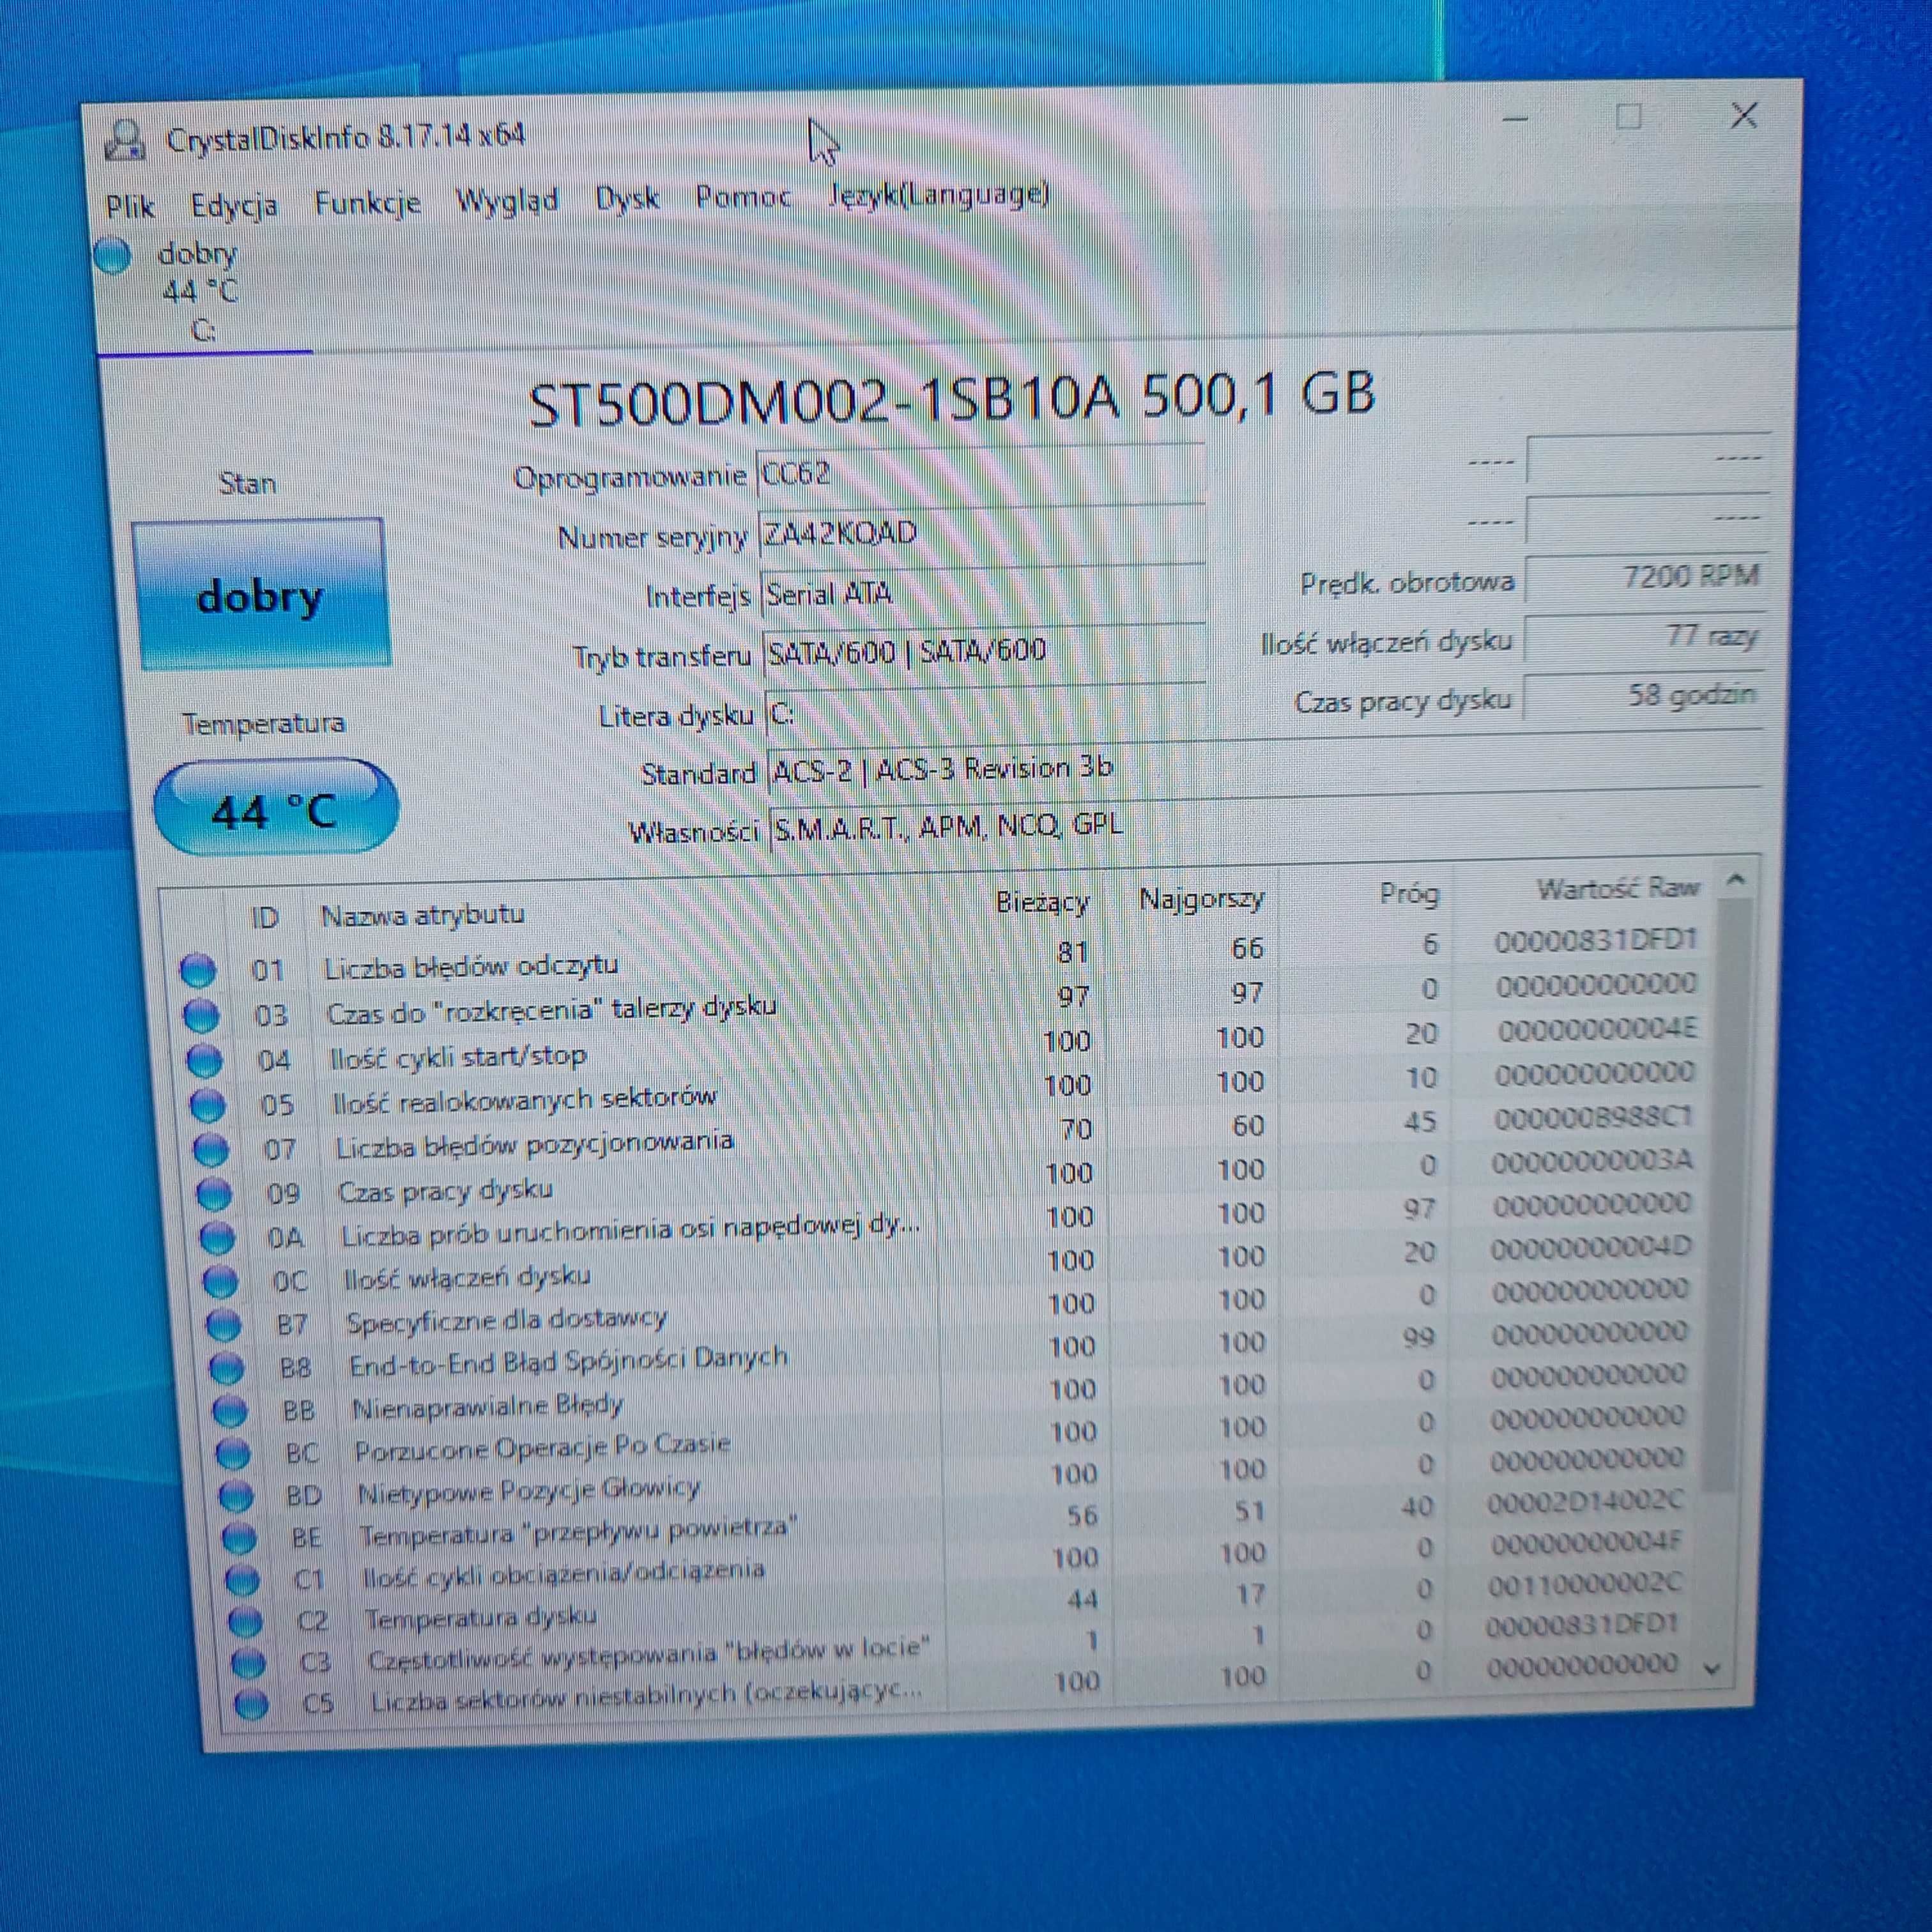Click the 7200 RPM rotation speed field
Viewport: 1932px width, 1932px height.
pyautogui.click(x=1646, y=577)
